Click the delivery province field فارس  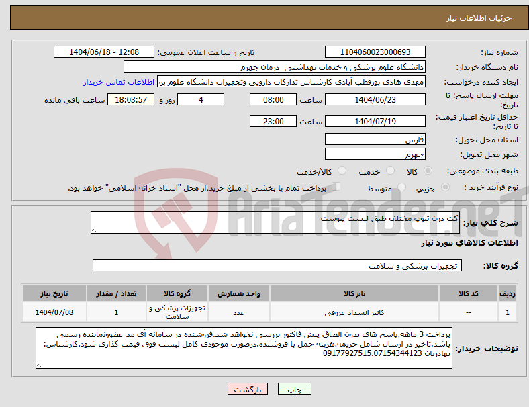375,139
